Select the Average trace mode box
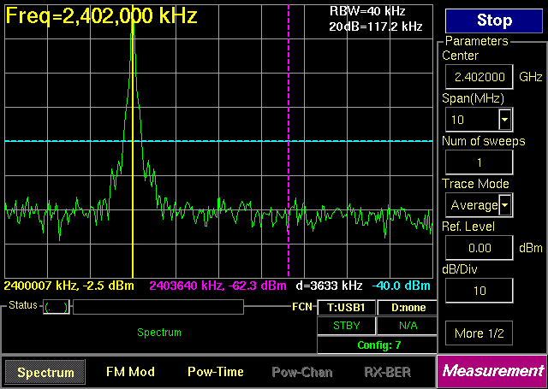 pyautogui.click(x=479, y=205)
